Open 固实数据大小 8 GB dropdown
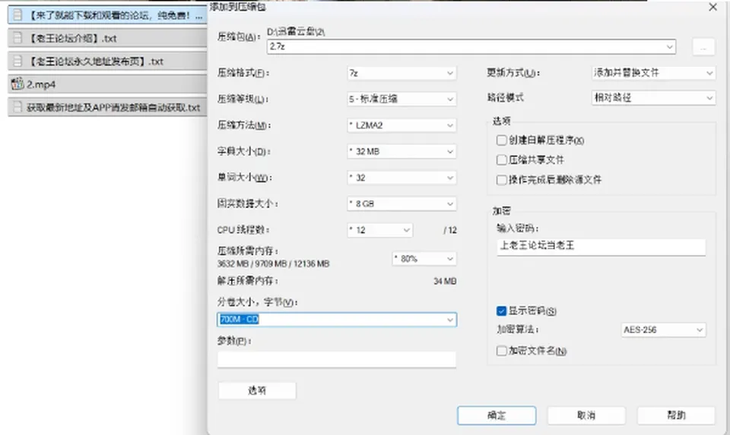Screen dimensions: 730x435 click(401, 203)
